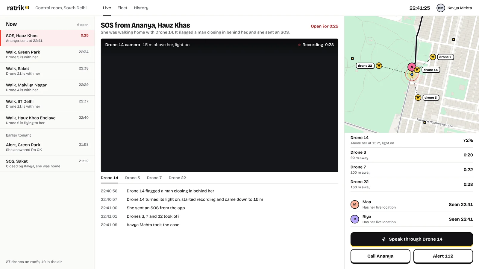This screenshot has width=479, height=269.
Task: Click the drone 3 bee icon on map
Action: point(418,97)
